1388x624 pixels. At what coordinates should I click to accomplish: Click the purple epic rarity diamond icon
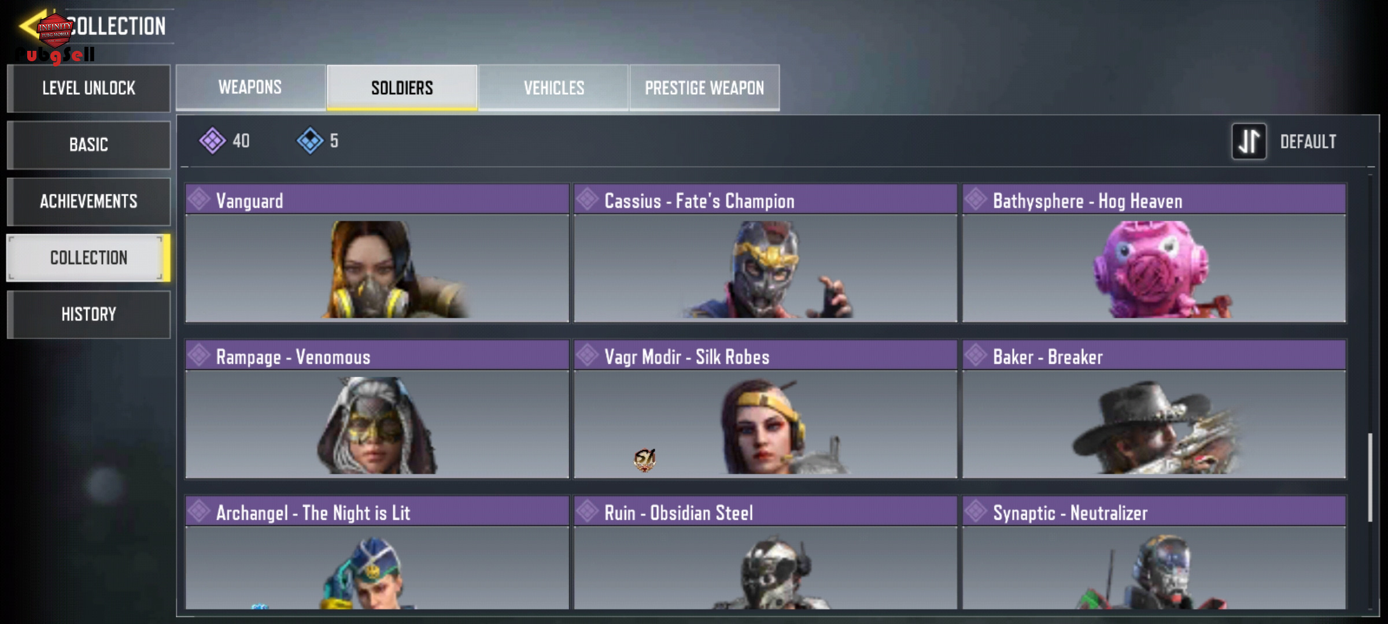pyautogui.click(x=212, y=140)
